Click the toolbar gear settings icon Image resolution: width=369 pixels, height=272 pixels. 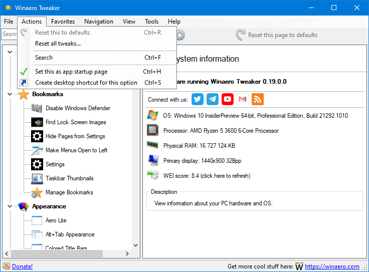180,35
